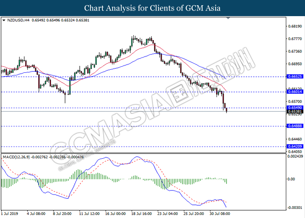
Task: Click the 0.64460 axis value
Action: (x=295, y=139)
